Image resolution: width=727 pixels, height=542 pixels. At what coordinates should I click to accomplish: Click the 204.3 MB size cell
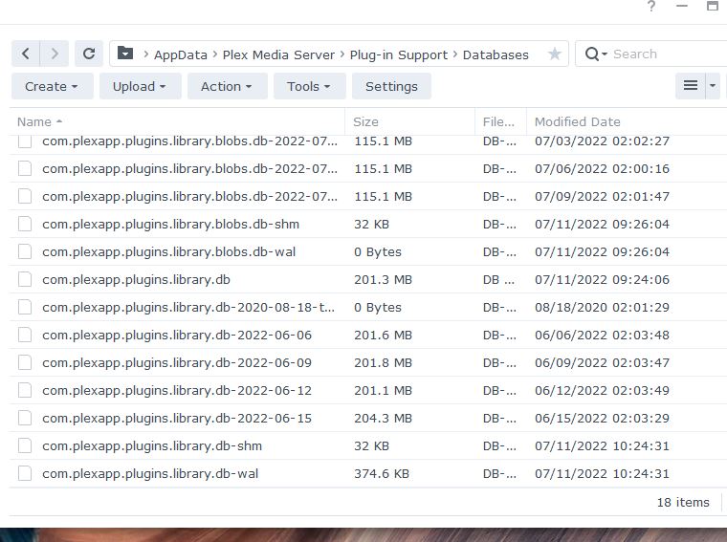click(x=383, y=419)
